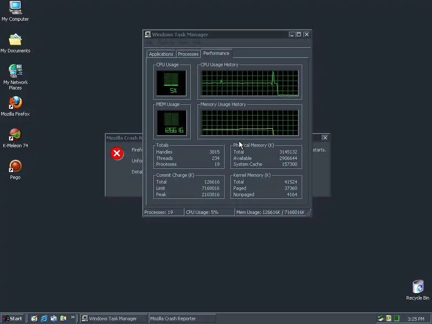Click the status bar CPU Usage: 5% entry
The height and width of the screenshot is (324, 432).
coord(209,212)
